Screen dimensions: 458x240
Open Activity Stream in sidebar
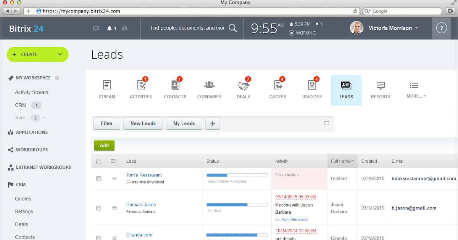coord(31,92)
